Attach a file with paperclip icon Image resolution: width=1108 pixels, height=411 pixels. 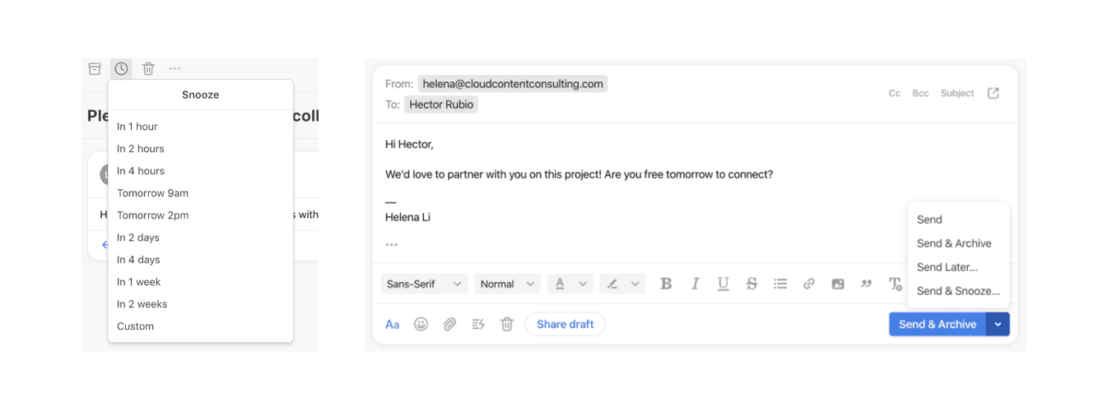[x=449, y=324]
